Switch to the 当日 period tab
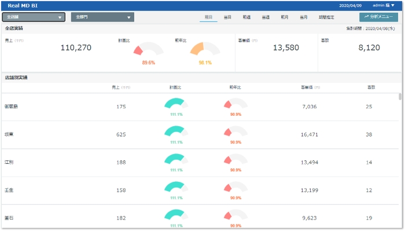The height and width of the screenshot is (231, 405). (x=227, y=17)
